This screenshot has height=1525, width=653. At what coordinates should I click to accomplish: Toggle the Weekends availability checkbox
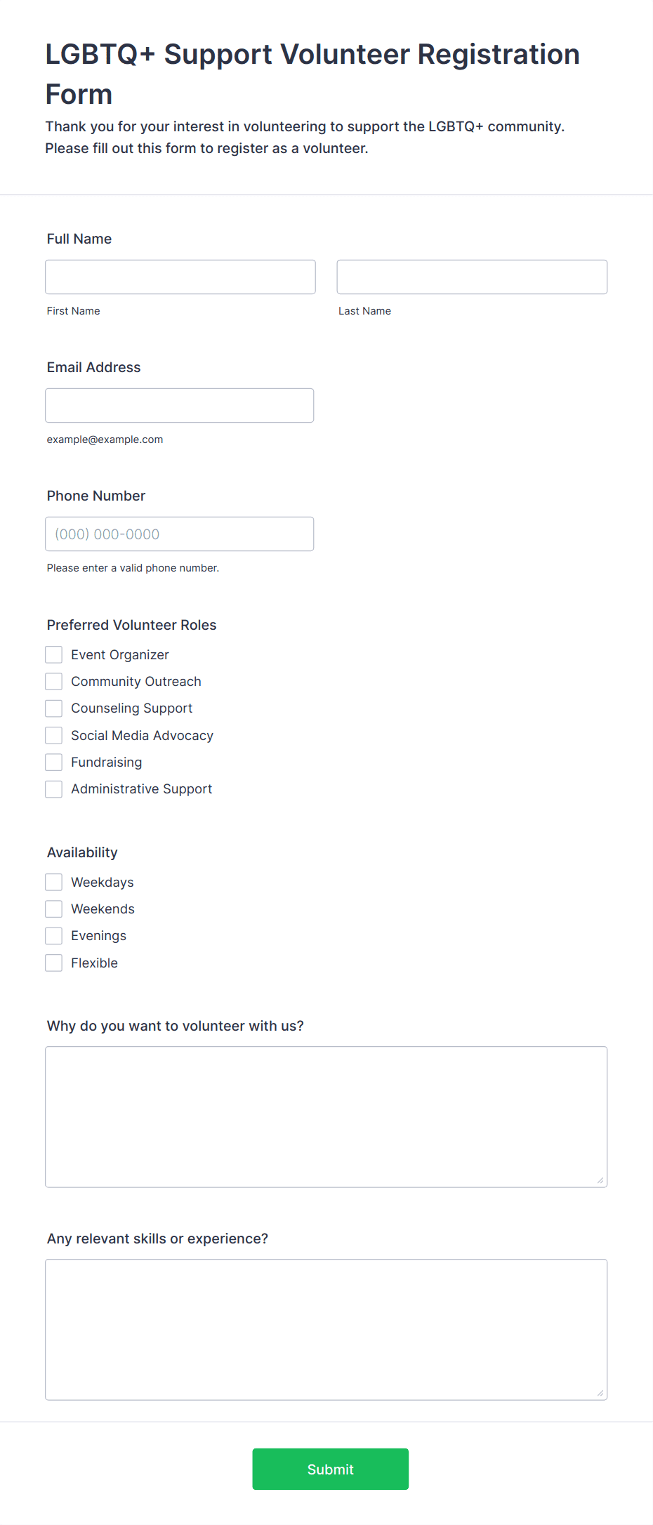point(54,909)
